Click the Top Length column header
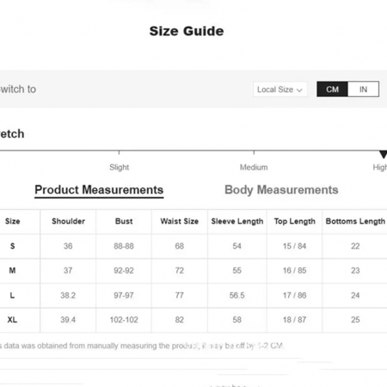 pos(294,221)
